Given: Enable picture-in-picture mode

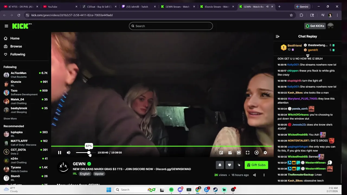Looking at the screenshot, I should pos(221,152).
